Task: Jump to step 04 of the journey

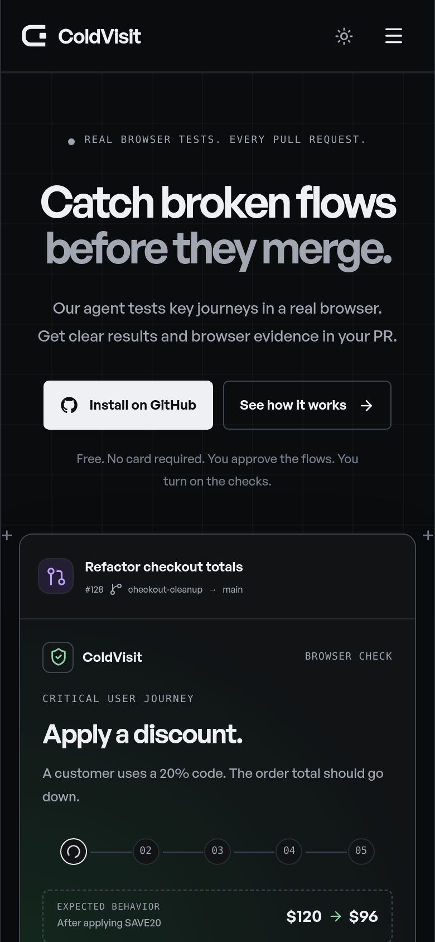Action: click(x=289, y=851)
